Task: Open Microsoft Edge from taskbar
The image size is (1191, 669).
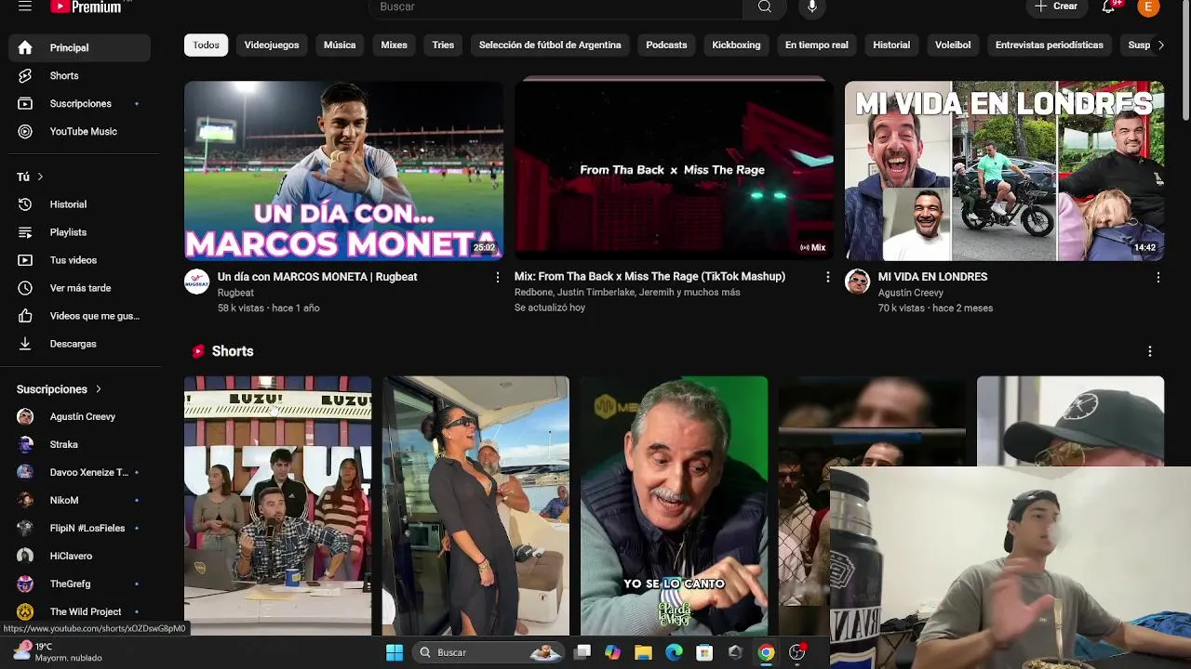Action: coord(674,652)
